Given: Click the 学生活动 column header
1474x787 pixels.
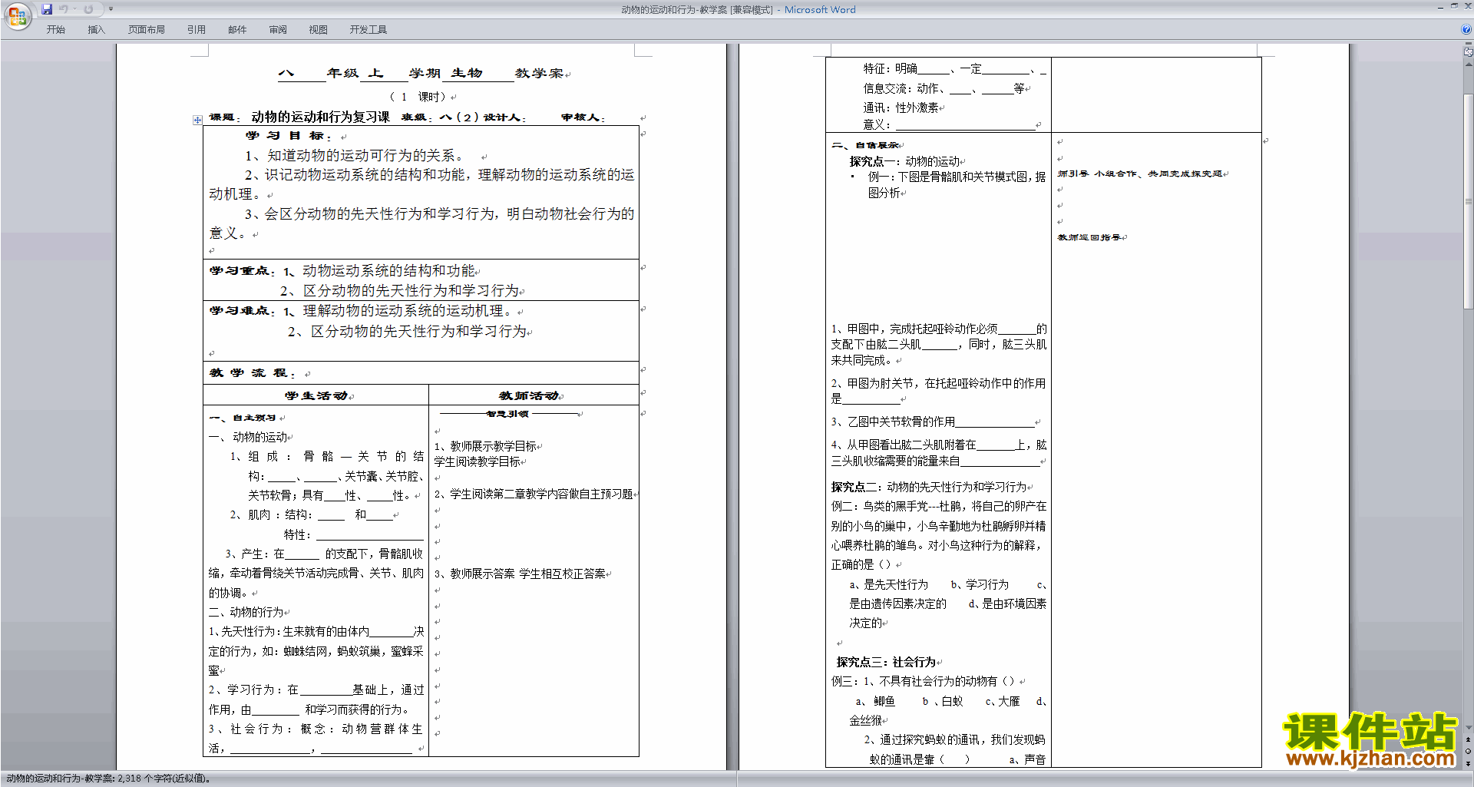Looking at the screenshot, I should 316,395.
